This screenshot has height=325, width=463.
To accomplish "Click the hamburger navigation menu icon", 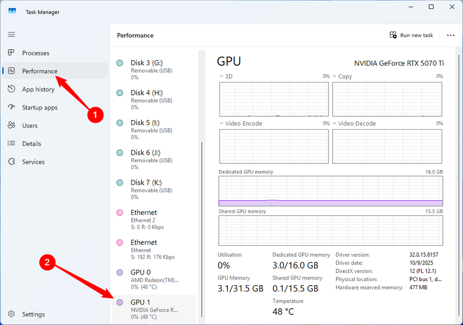I will coord(11,34).
